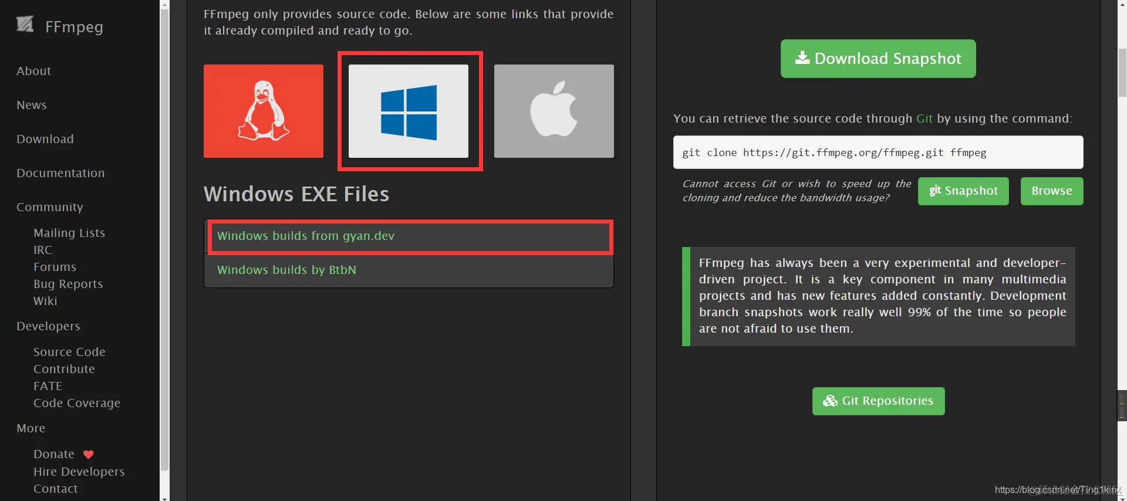The image size is (1127, 501).
Task: Open the Contribute link
Action: coord(64,369)
